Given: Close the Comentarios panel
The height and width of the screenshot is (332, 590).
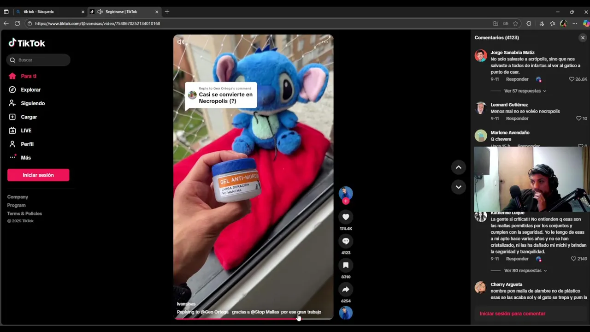Looking at the screenshot, I should [583, 38].
